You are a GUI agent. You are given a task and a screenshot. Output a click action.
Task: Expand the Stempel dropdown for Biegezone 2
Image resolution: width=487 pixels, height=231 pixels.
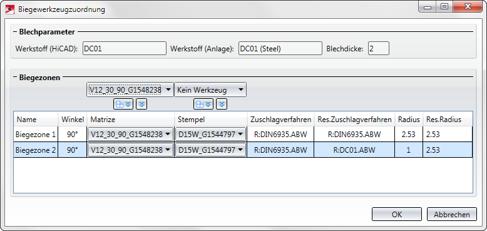[210, 150]
